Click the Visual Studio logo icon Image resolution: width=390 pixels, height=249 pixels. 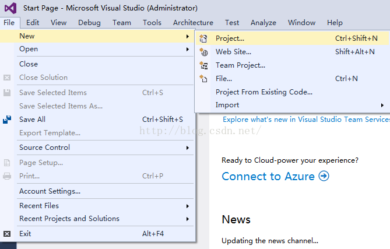pyautogui.click(x=10, y=8)
